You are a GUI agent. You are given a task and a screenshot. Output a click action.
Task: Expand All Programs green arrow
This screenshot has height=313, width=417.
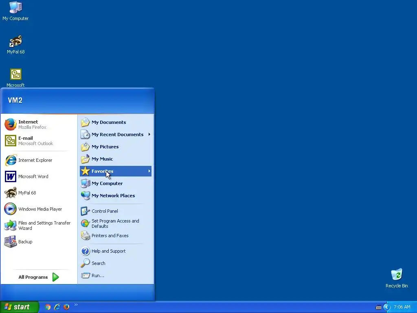tap(55, 277)
